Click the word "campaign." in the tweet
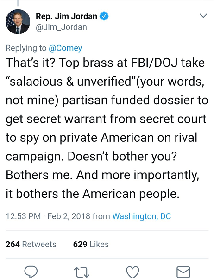Image resolution: width=214 pixels, height=278 pixels. coord(35,157)
